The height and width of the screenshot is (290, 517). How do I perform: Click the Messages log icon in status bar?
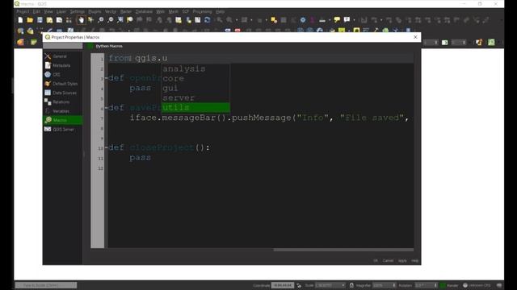coord(499,285)
